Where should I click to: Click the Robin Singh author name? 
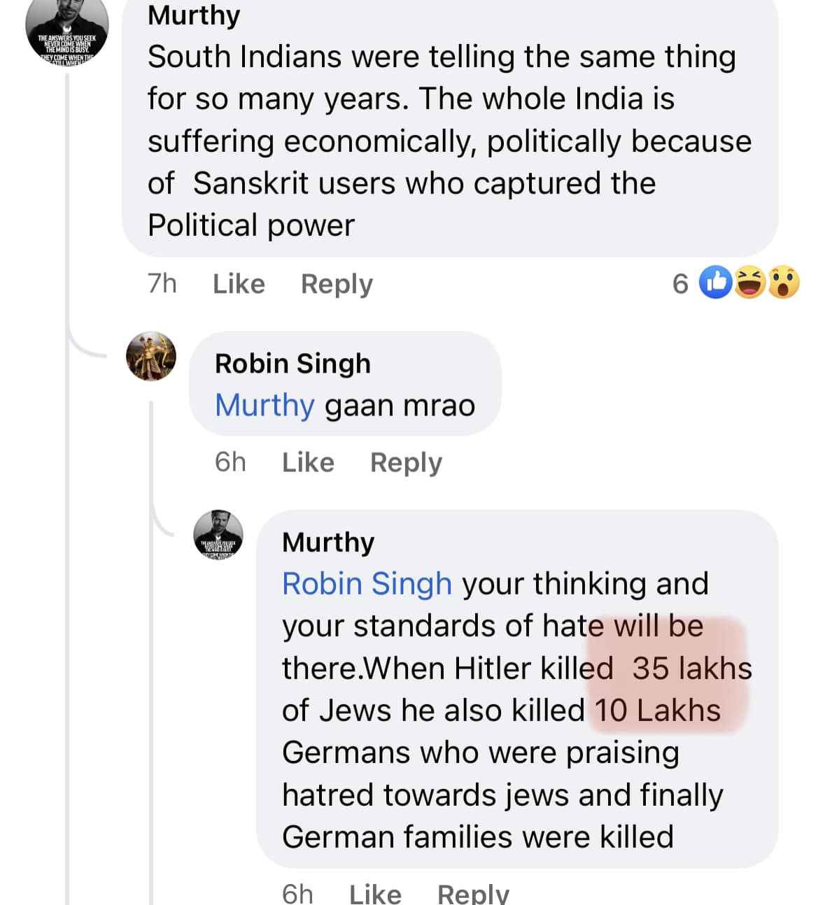(x=292, y=364)
